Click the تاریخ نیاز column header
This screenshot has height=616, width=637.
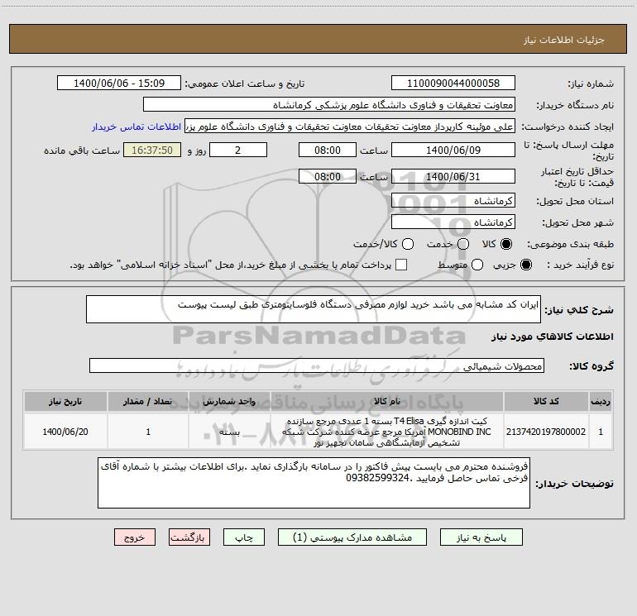point(65,401)
